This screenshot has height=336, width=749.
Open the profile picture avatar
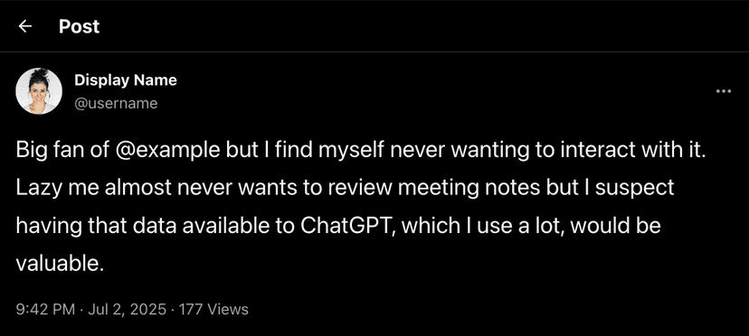(x=39, y=91)
